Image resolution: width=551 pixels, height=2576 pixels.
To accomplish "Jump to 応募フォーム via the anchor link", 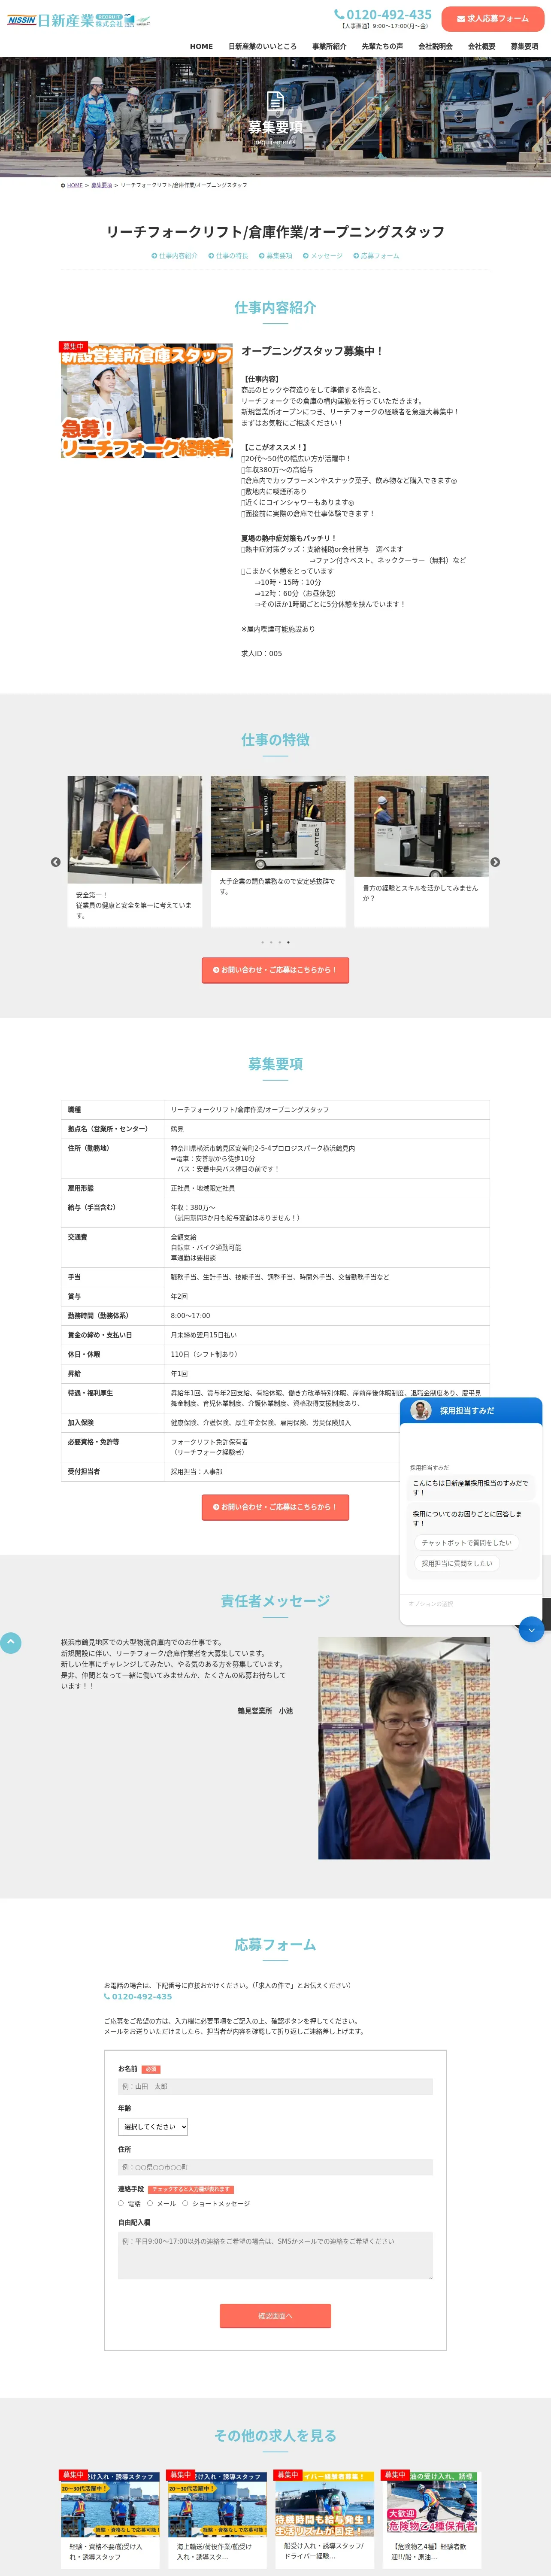I will [376, 256].
